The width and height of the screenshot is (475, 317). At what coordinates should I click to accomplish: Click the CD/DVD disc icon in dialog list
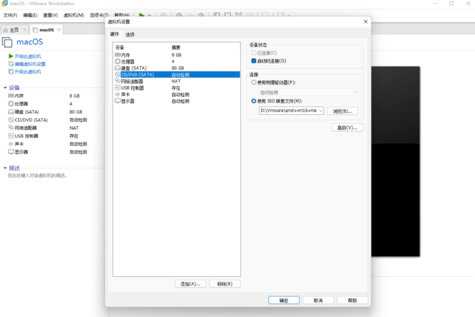[x=117, y=75]
